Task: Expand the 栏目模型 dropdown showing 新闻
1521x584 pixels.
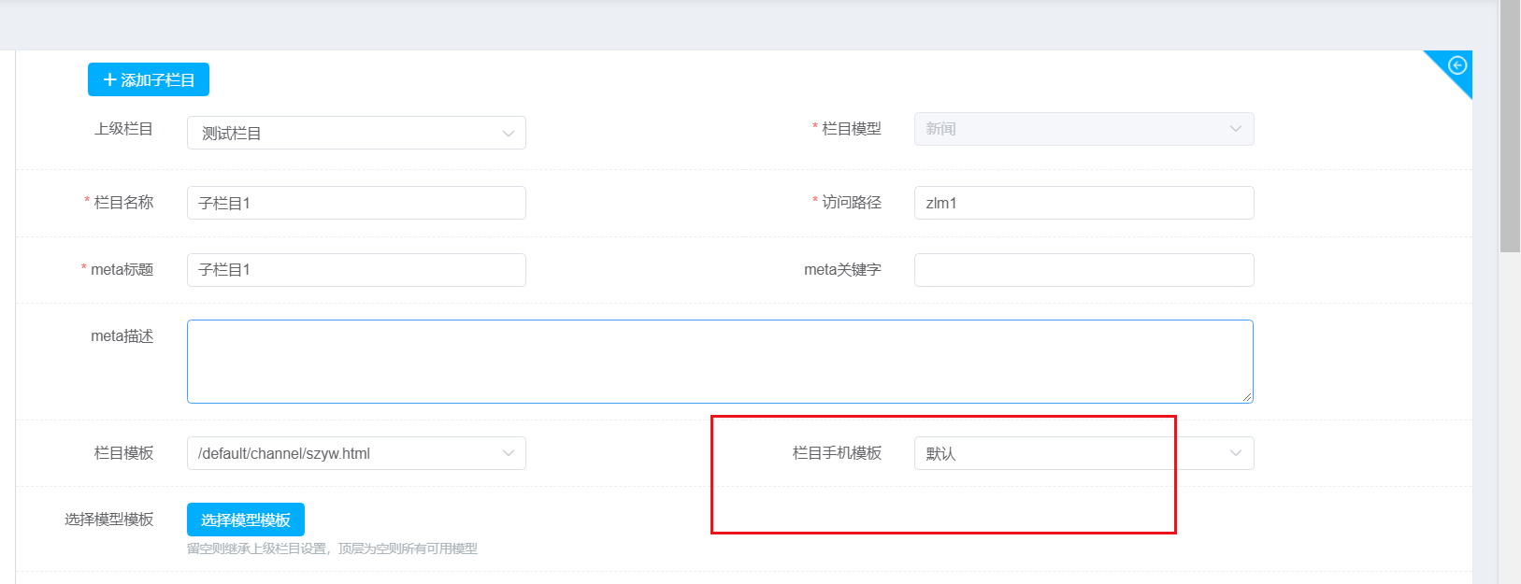Action: [x=1083, y=129]
